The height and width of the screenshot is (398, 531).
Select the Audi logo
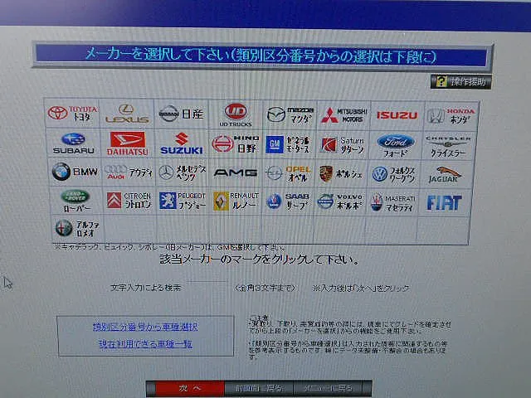(129, 172)
